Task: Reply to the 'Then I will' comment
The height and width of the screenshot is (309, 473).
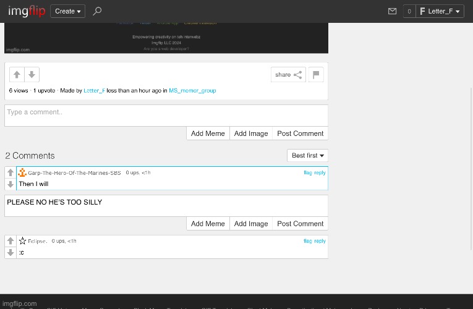Action: coord(320,172)
